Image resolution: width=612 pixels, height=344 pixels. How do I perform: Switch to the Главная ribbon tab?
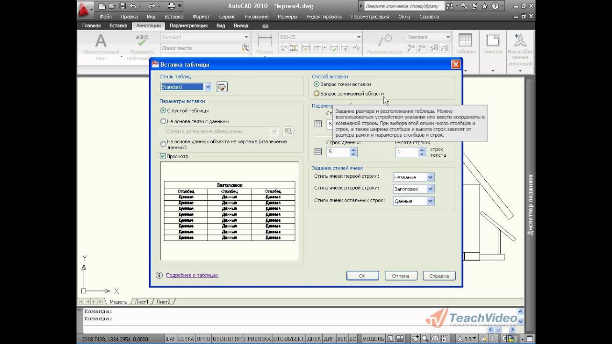click(91, 26)
